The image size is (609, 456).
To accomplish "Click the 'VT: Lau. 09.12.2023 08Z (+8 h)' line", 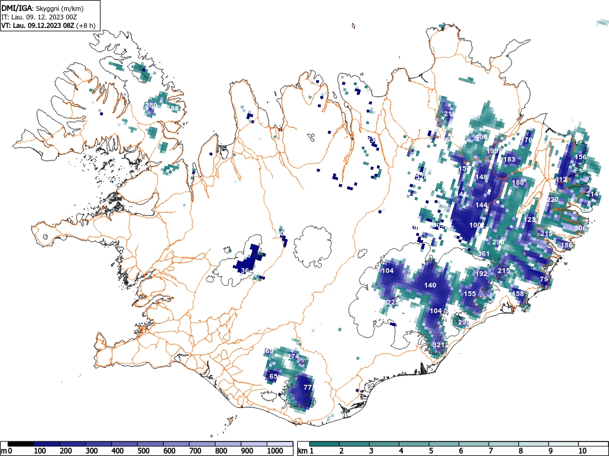I will click(48, 26).
